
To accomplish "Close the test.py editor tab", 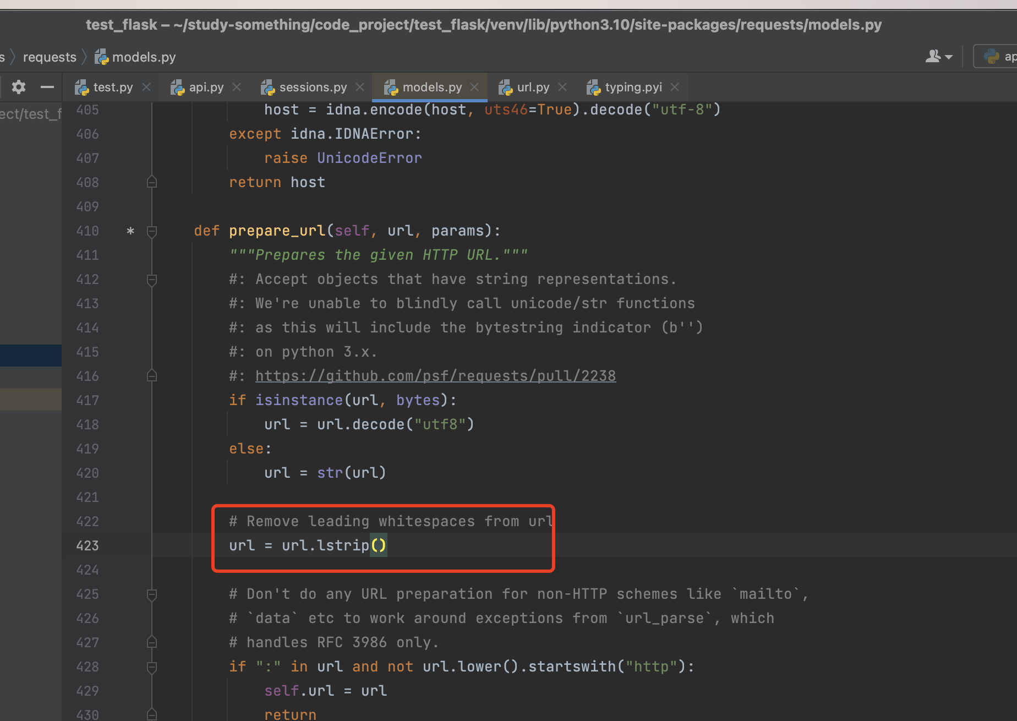I will (146, 87).
